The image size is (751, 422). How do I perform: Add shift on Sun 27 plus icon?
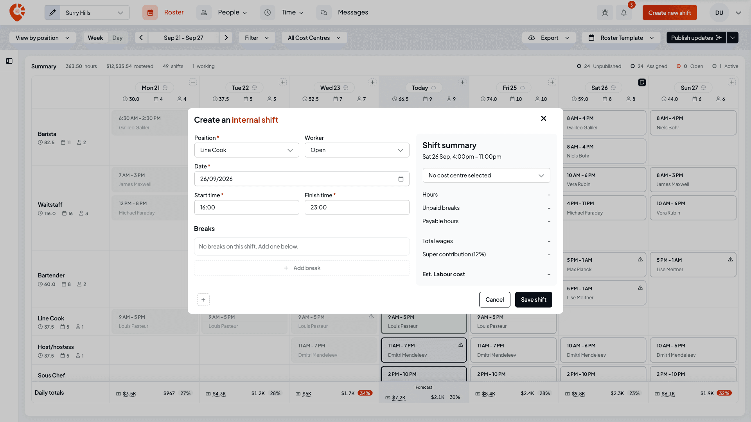coord(732,82)
